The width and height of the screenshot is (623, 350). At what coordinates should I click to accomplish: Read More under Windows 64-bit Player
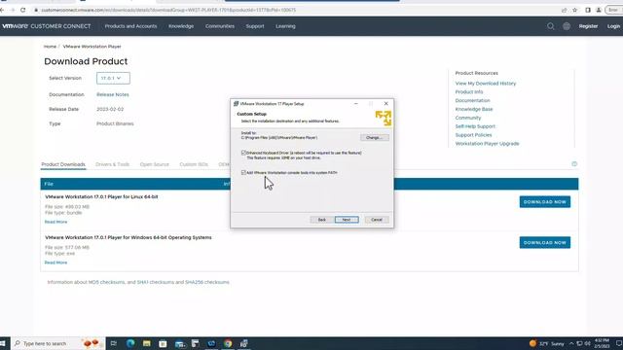click(55, 262)
